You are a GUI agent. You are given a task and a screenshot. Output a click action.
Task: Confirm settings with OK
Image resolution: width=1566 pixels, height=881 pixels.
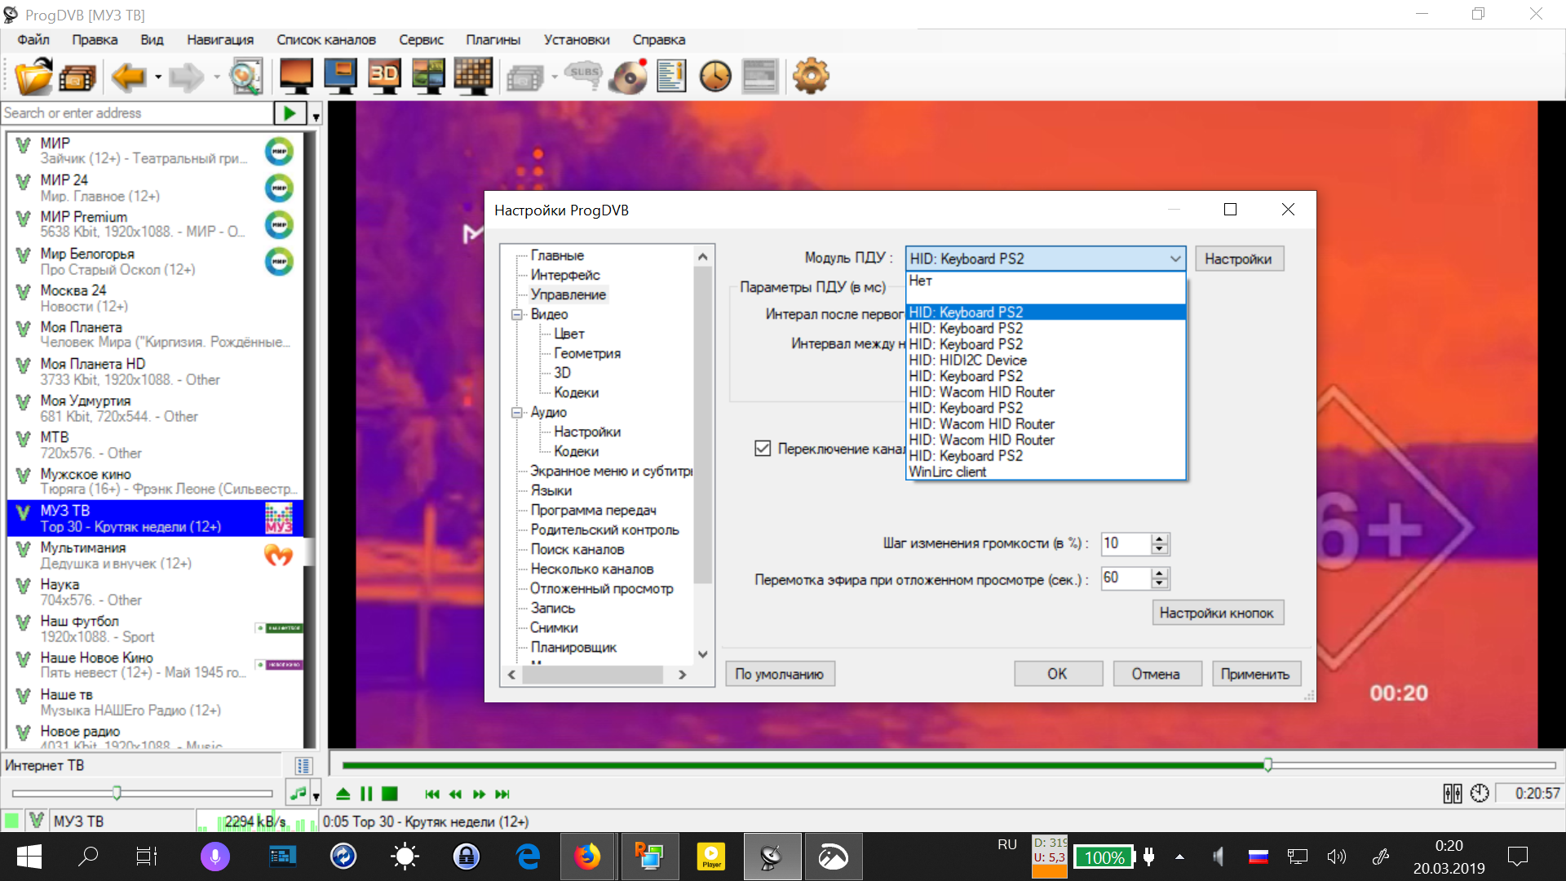point(1057,674)
